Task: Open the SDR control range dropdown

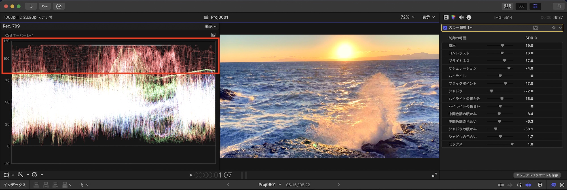Action: [x=531, y=38]
